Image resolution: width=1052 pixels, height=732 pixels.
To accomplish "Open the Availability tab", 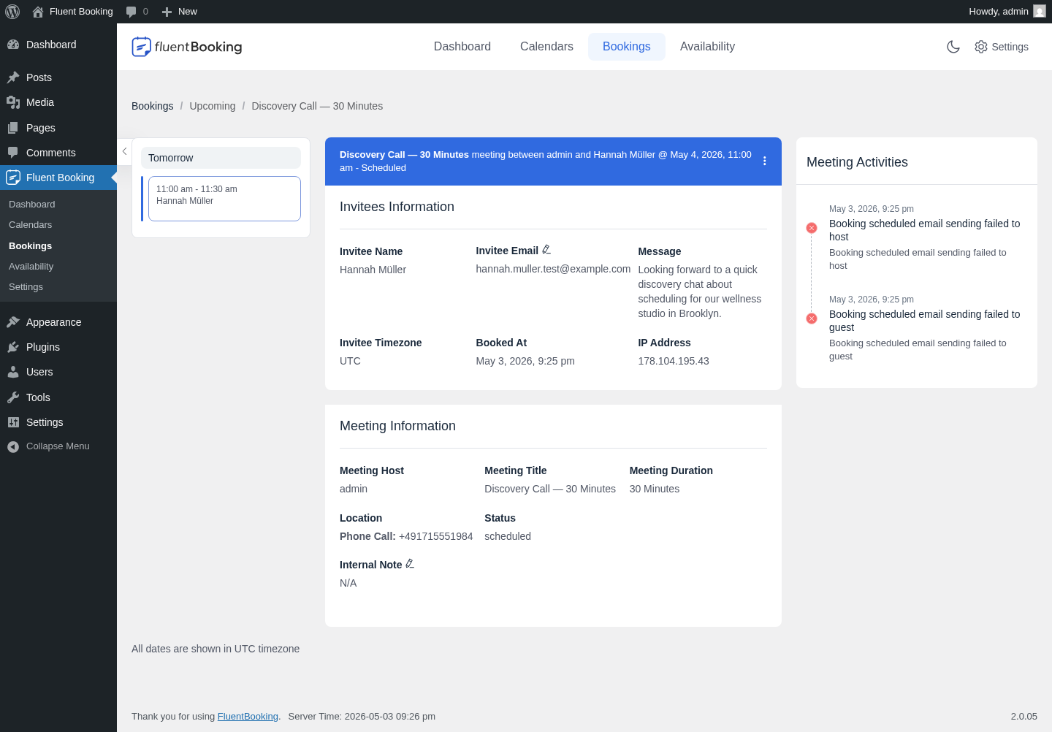I will (707, 47).
